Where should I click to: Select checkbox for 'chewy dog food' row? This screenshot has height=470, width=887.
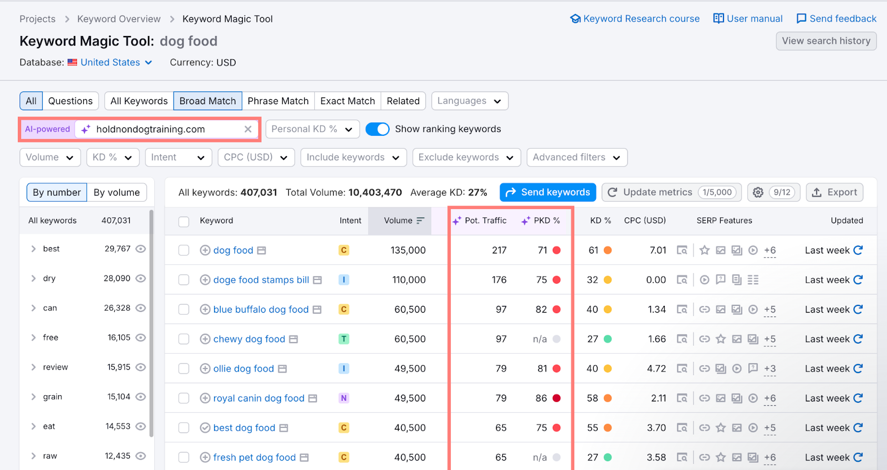pos(184,339)
